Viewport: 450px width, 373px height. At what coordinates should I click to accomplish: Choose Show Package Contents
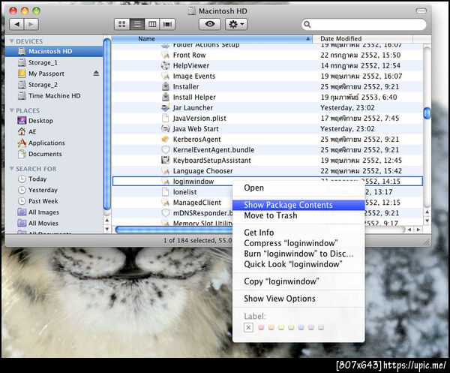point(298,205)
